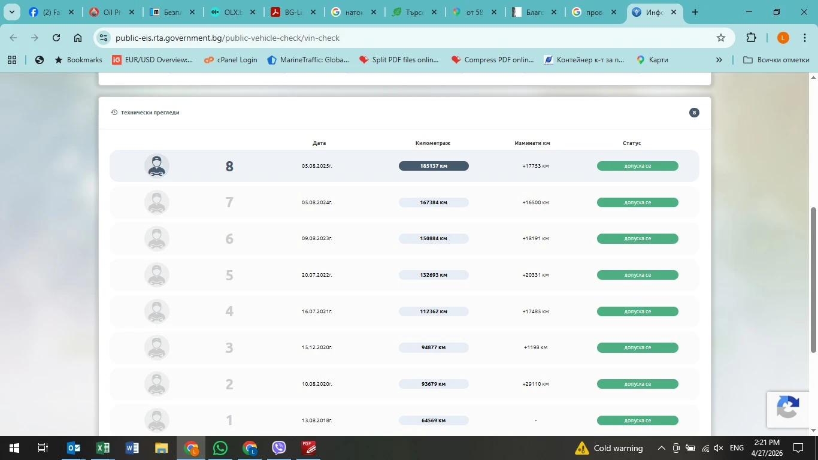Select inspection row 3 dated 15.12.2020

tap(404, 348)
